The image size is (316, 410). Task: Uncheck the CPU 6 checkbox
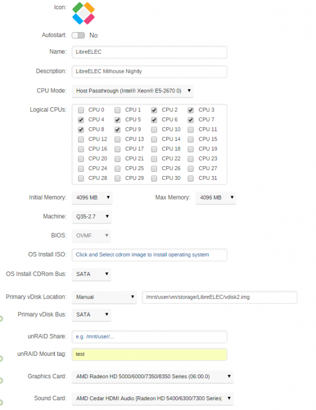coord(154,120)
